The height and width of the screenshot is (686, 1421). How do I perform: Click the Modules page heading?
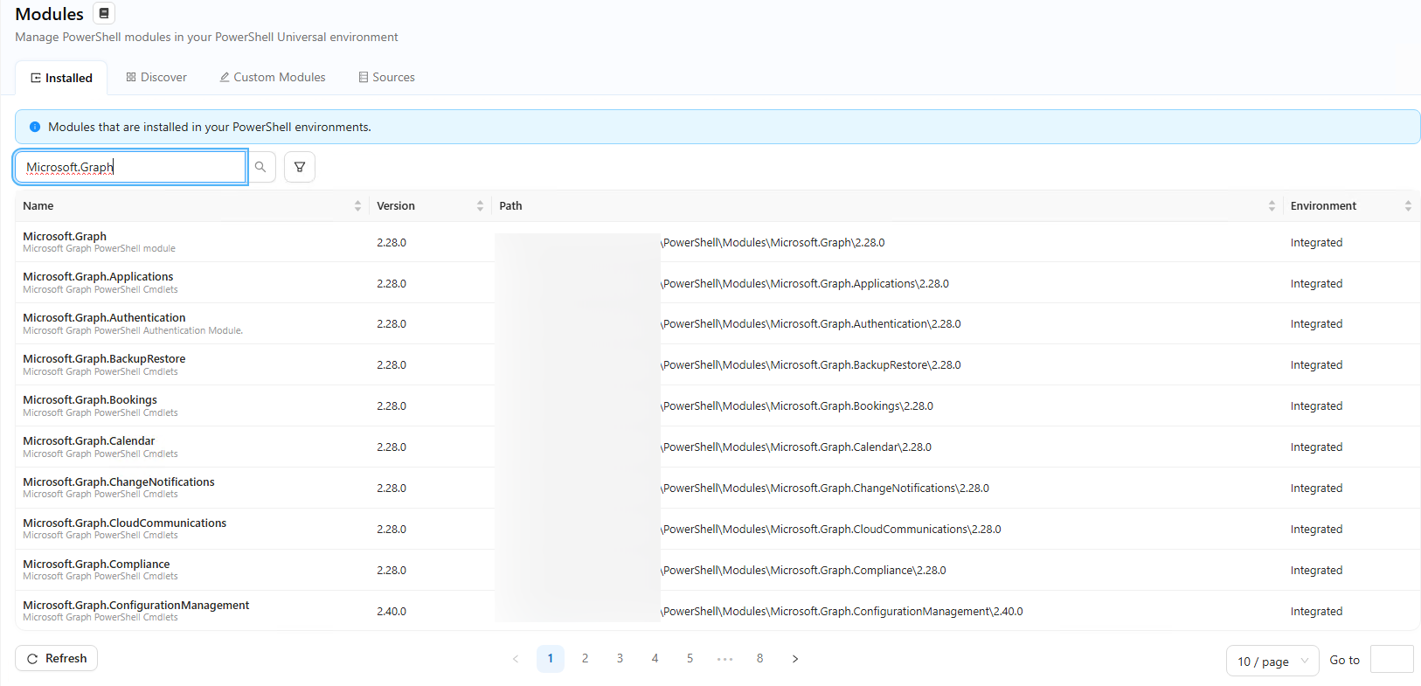coord(50,14)
